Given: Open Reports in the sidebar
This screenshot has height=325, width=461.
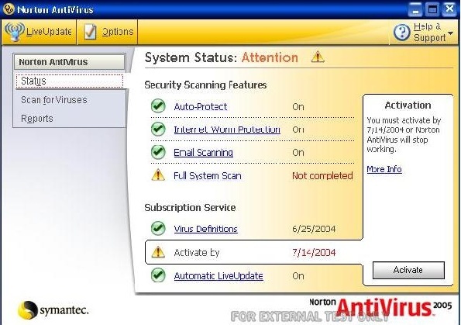Looking at the screenshot, I should [x=37, y=119].
